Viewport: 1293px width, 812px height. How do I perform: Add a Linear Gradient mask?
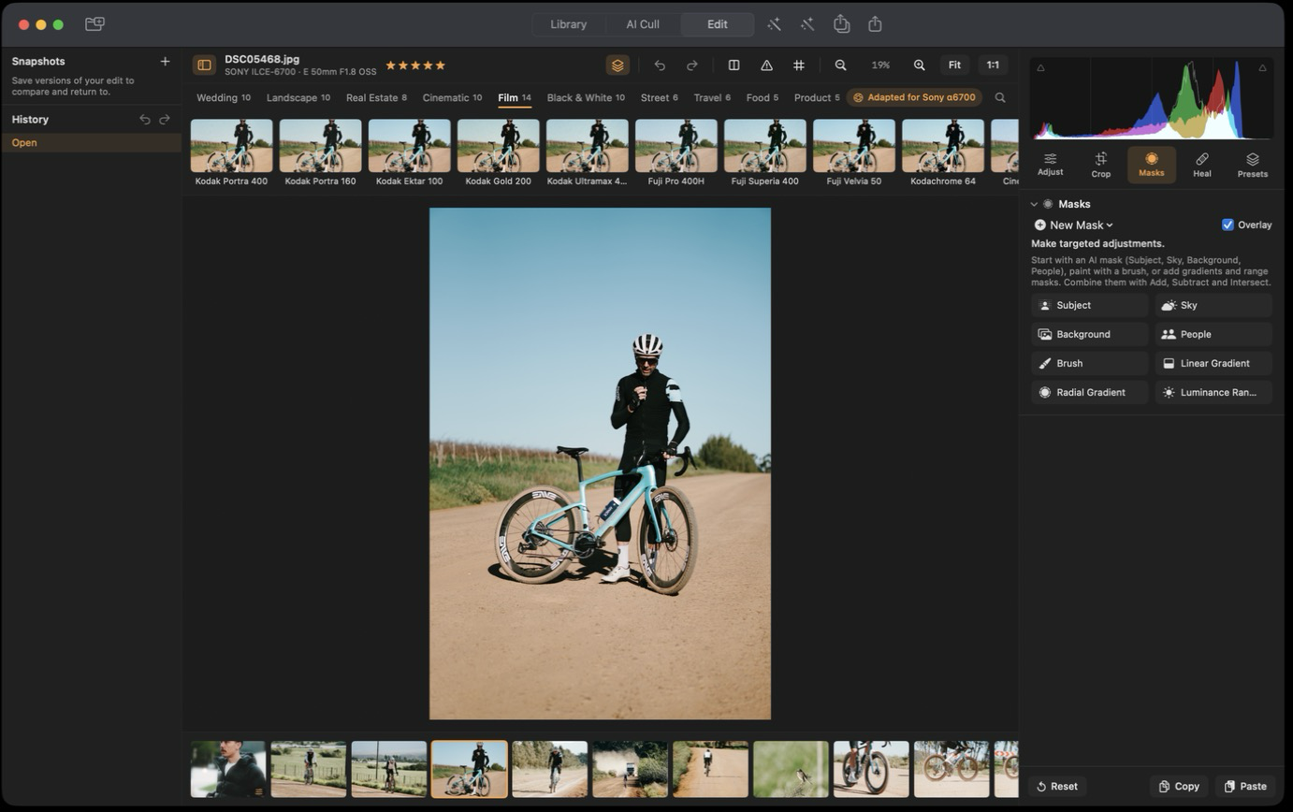(x=1214, y=363)
